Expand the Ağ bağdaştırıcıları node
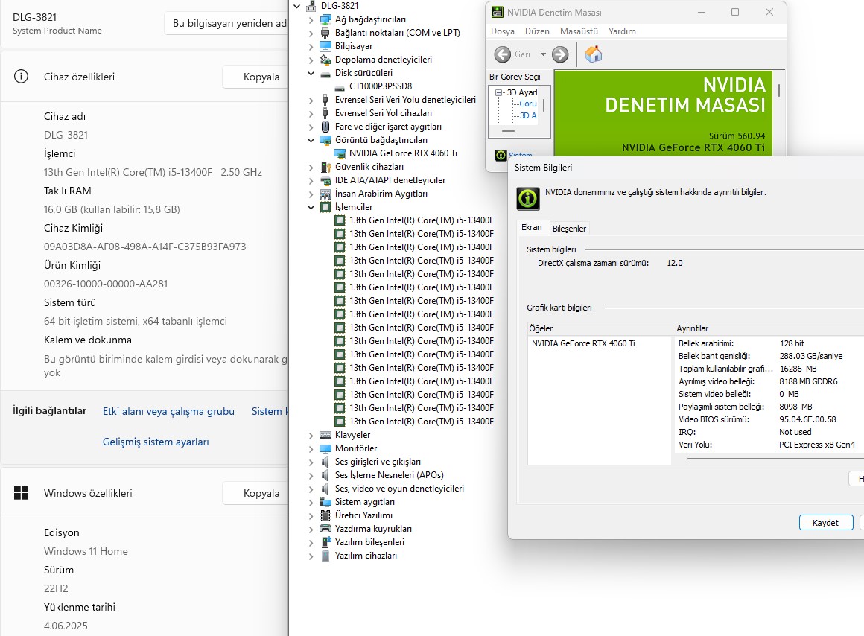Image resolution: width=864 pixels, height=636 pixels. [x=311, y=20]
